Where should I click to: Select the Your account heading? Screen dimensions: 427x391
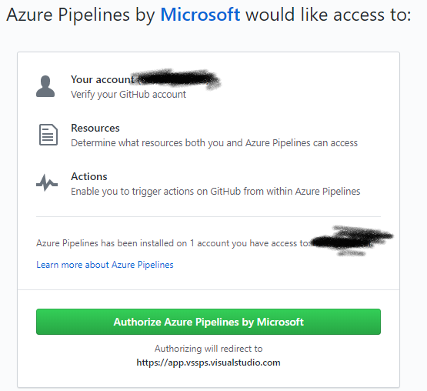click(102, 79)
